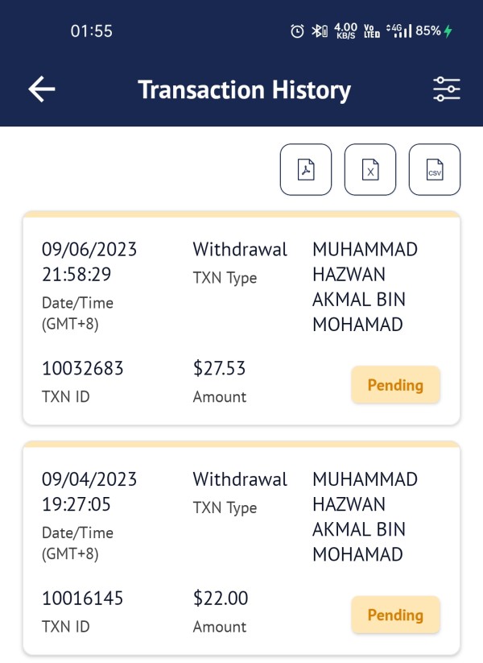Image resolution: width=483 pixels, height=663 pixels.
Task: Tap the status bar clock 01:55
Action: [x=92, y=31]
